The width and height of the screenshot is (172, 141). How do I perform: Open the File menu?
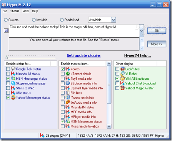tap(5, 11)
